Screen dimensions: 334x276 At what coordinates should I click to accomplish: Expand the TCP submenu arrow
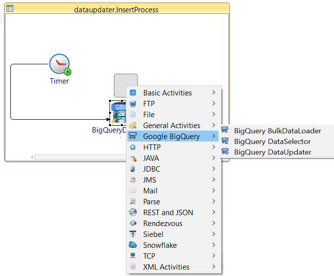click(x=214, y=256)
